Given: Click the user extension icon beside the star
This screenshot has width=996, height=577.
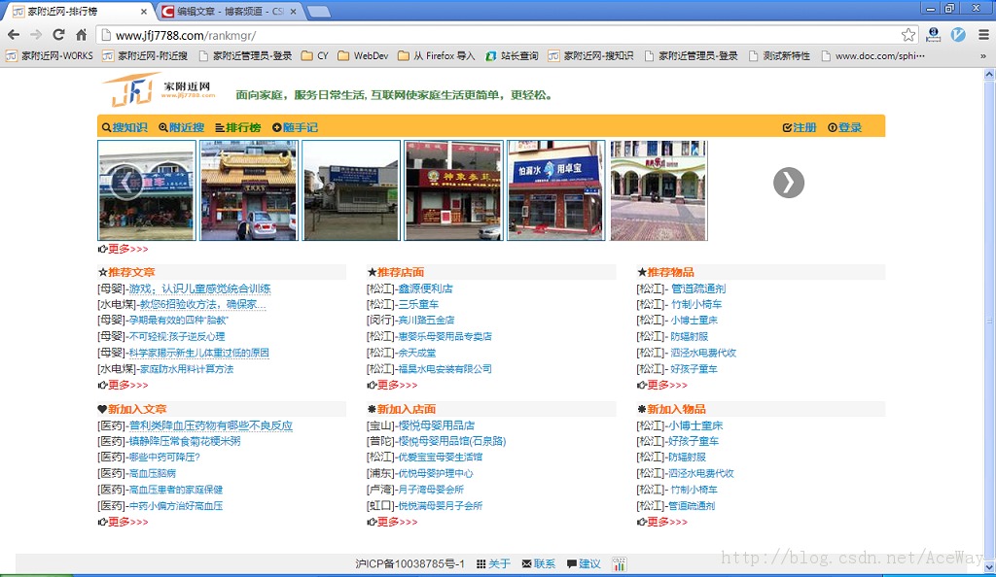Looking at the screenshot, I should (933, 35).
